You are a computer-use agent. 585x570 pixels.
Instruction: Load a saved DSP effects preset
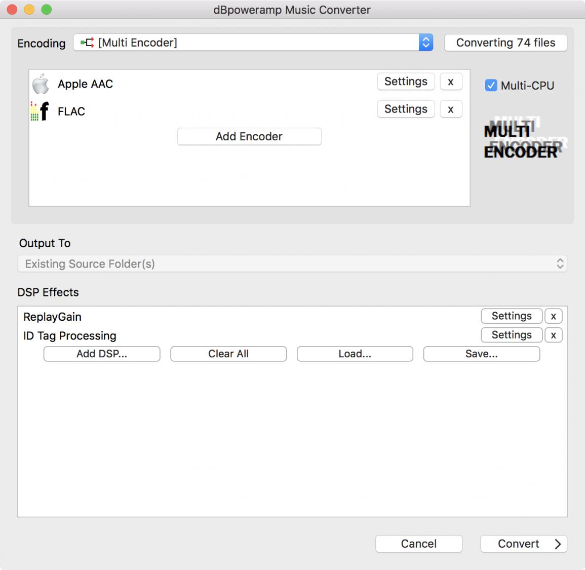(355, 354)
